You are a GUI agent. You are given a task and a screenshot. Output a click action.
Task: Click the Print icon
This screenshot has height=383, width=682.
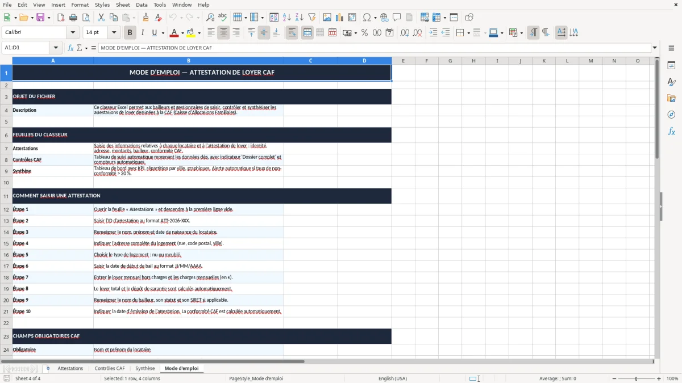point(73,18)
